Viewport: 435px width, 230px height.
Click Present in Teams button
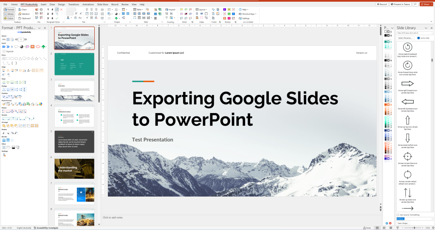400,4
